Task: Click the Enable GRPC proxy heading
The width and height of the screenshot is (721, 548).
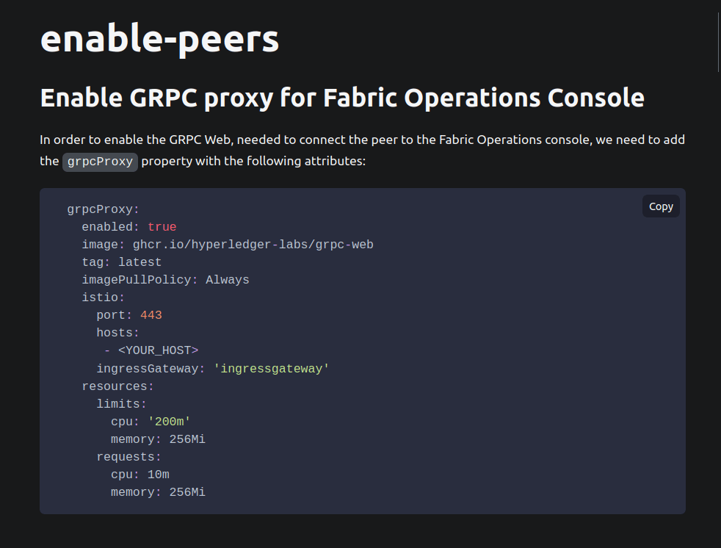Action: (341, 97)
